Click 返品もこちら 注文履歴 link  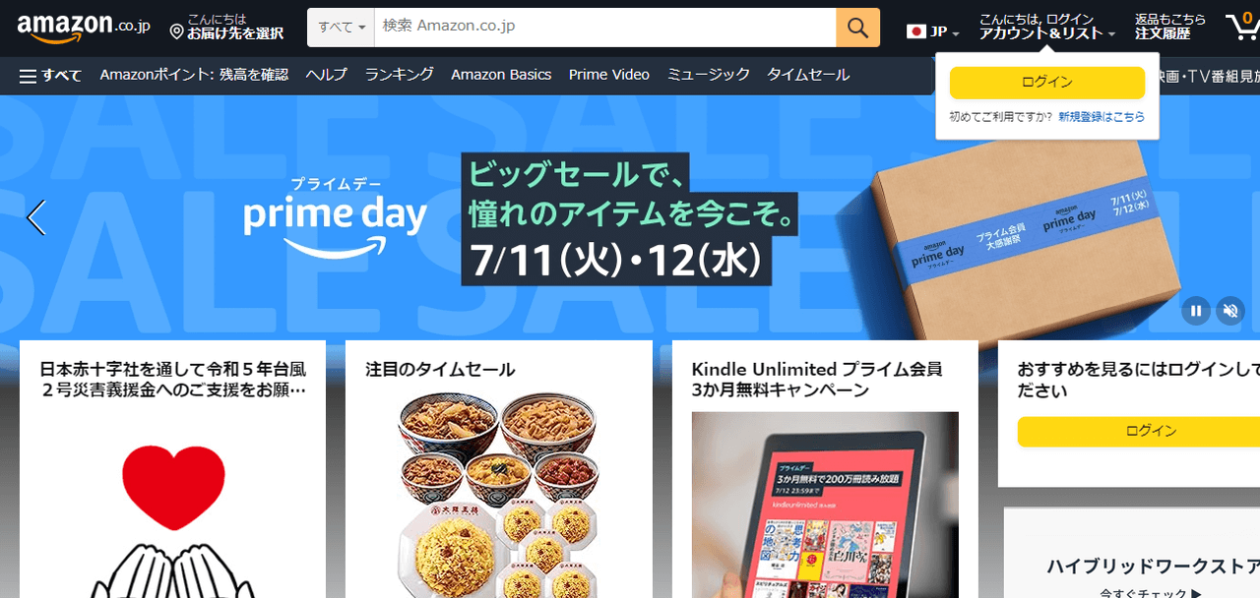tap(1169, 27)
